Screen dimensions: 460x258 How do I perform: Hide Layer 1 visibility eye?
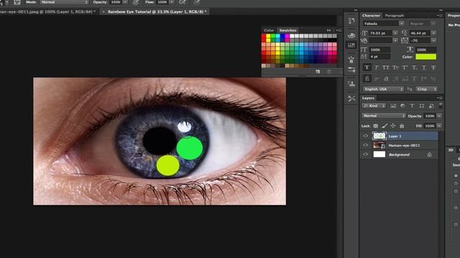pos(366,136)
